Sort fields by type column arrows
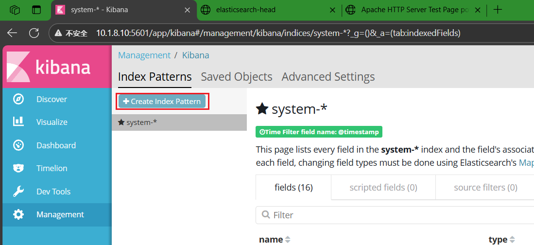The height and width of the screenshot is (245, 534). pyautogui.click(x=512, y=240)
